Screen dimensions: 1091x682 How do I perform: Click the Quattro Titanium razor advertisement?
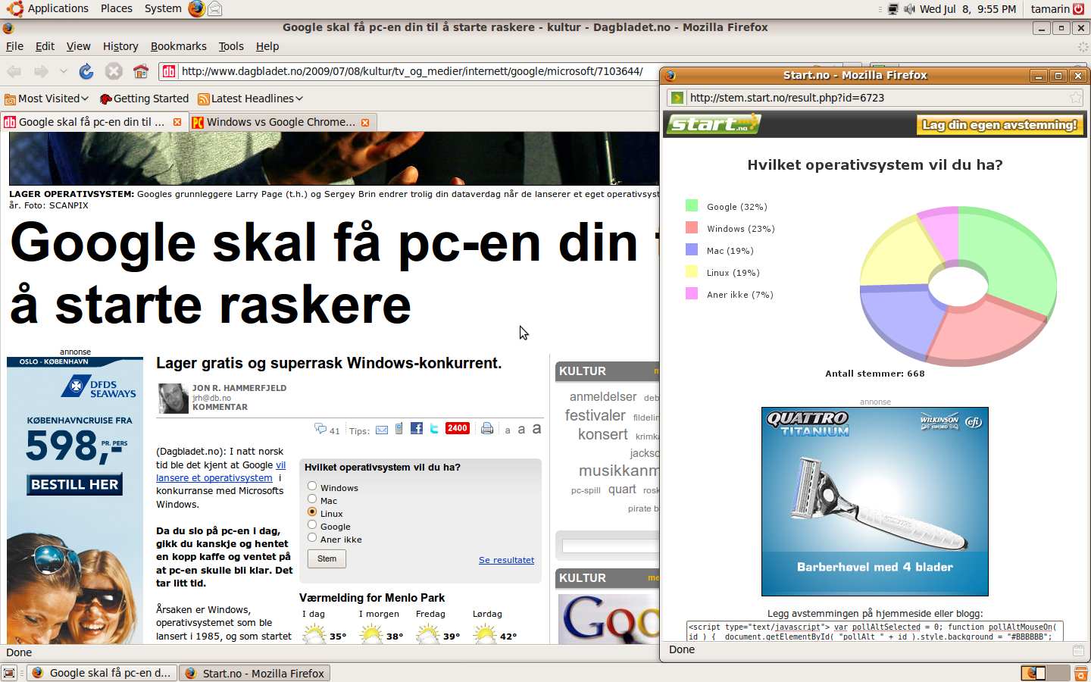coord(875,502)
